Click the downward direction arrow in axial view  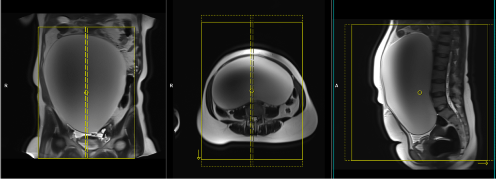199,155
